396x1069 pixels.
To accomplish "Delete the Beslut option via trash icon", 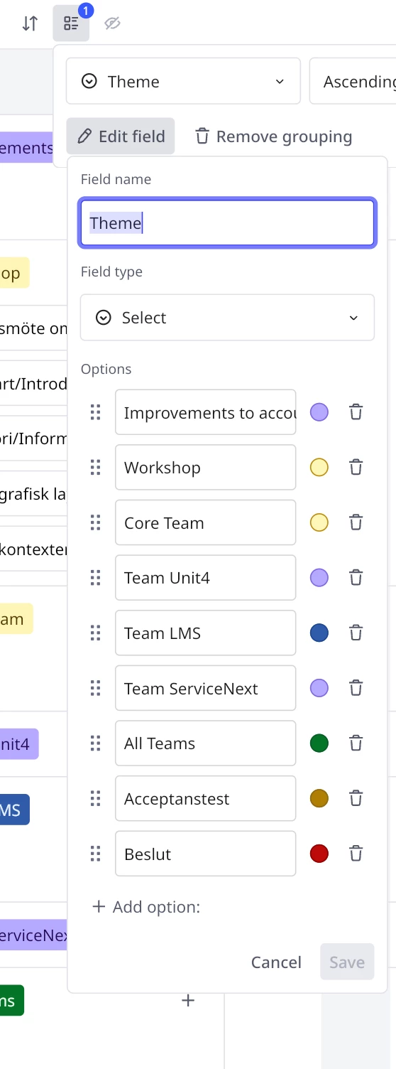I will (x=356, y=854).
